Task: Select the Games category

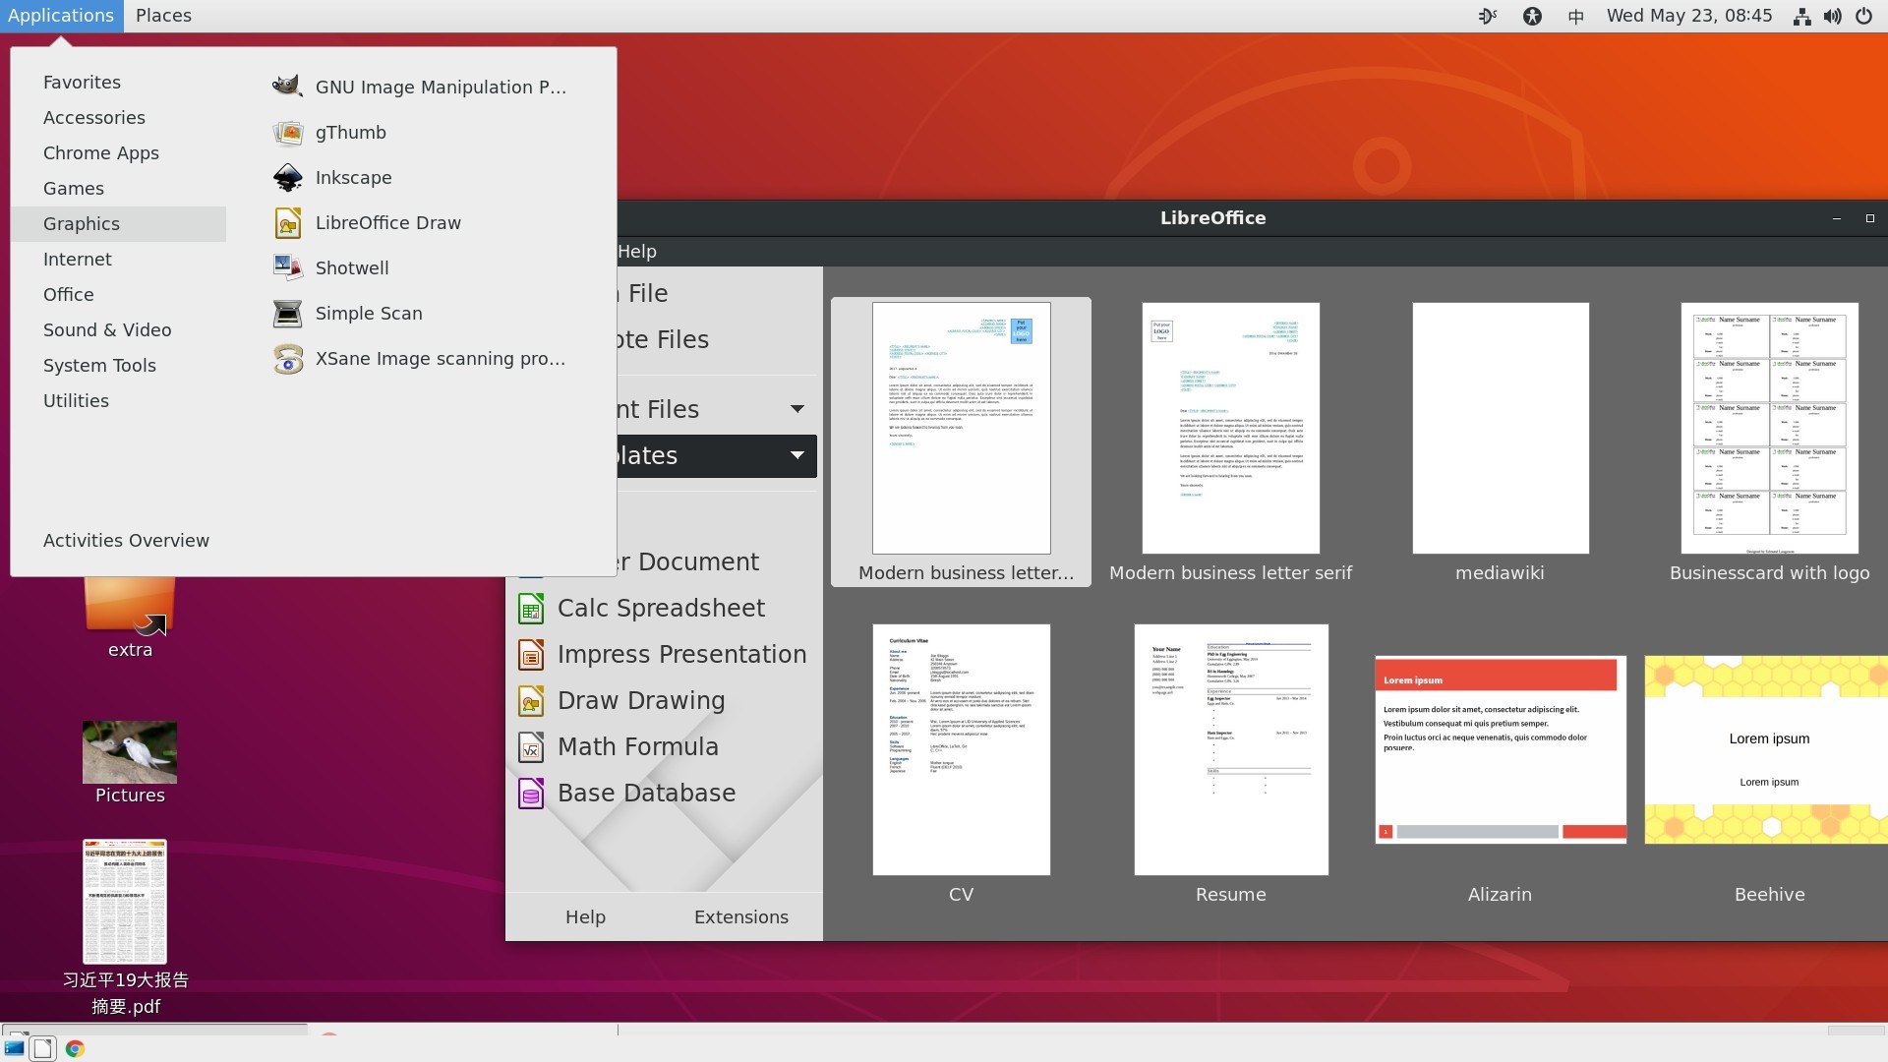Action: click(x=119, y=189)
